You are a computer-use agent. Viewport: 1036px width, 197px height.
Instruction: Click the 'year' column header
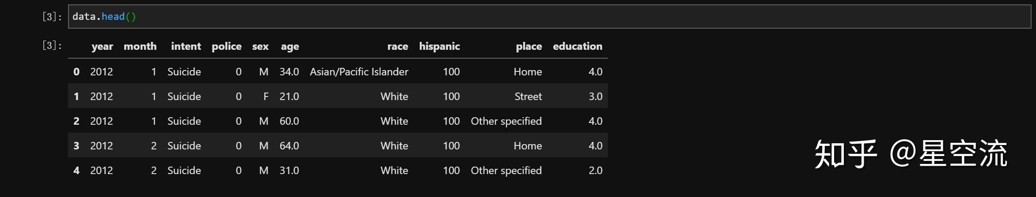coord(102,46)
